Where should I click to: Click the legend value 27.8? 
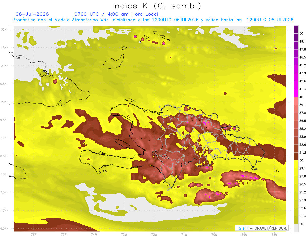tap(302, 176)
